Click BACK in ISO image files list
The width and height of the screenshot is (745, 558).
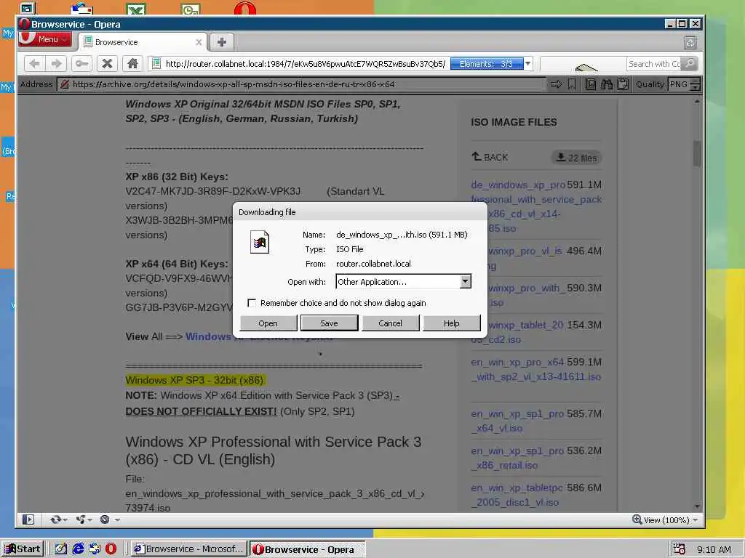pyautogui.click(x=490, y=157)
